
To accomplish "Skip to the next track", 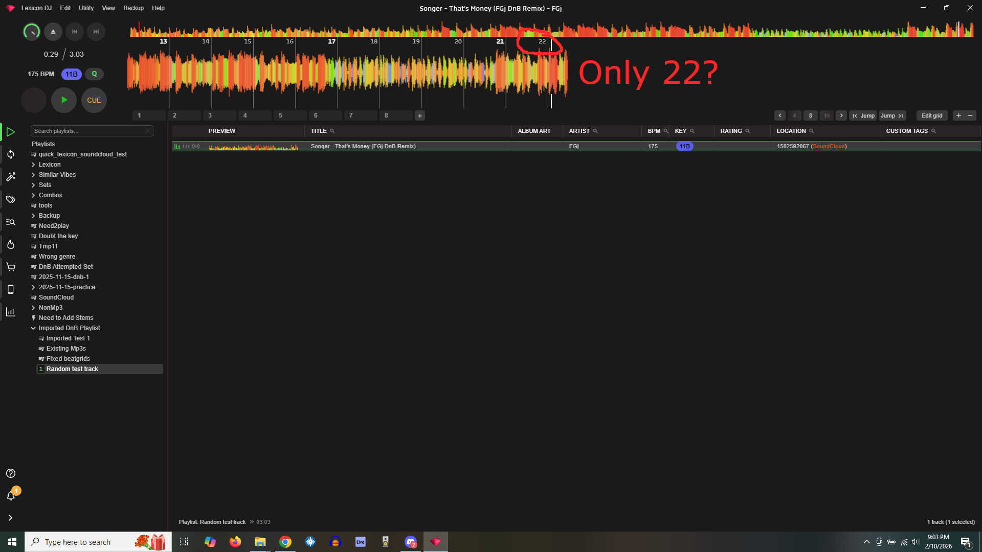I will [96, 32].
